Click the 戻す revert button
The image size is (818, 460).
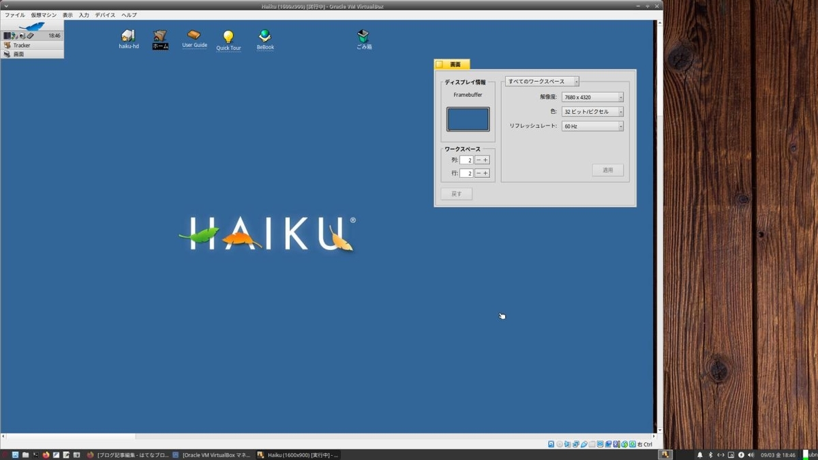pos(457,194)
